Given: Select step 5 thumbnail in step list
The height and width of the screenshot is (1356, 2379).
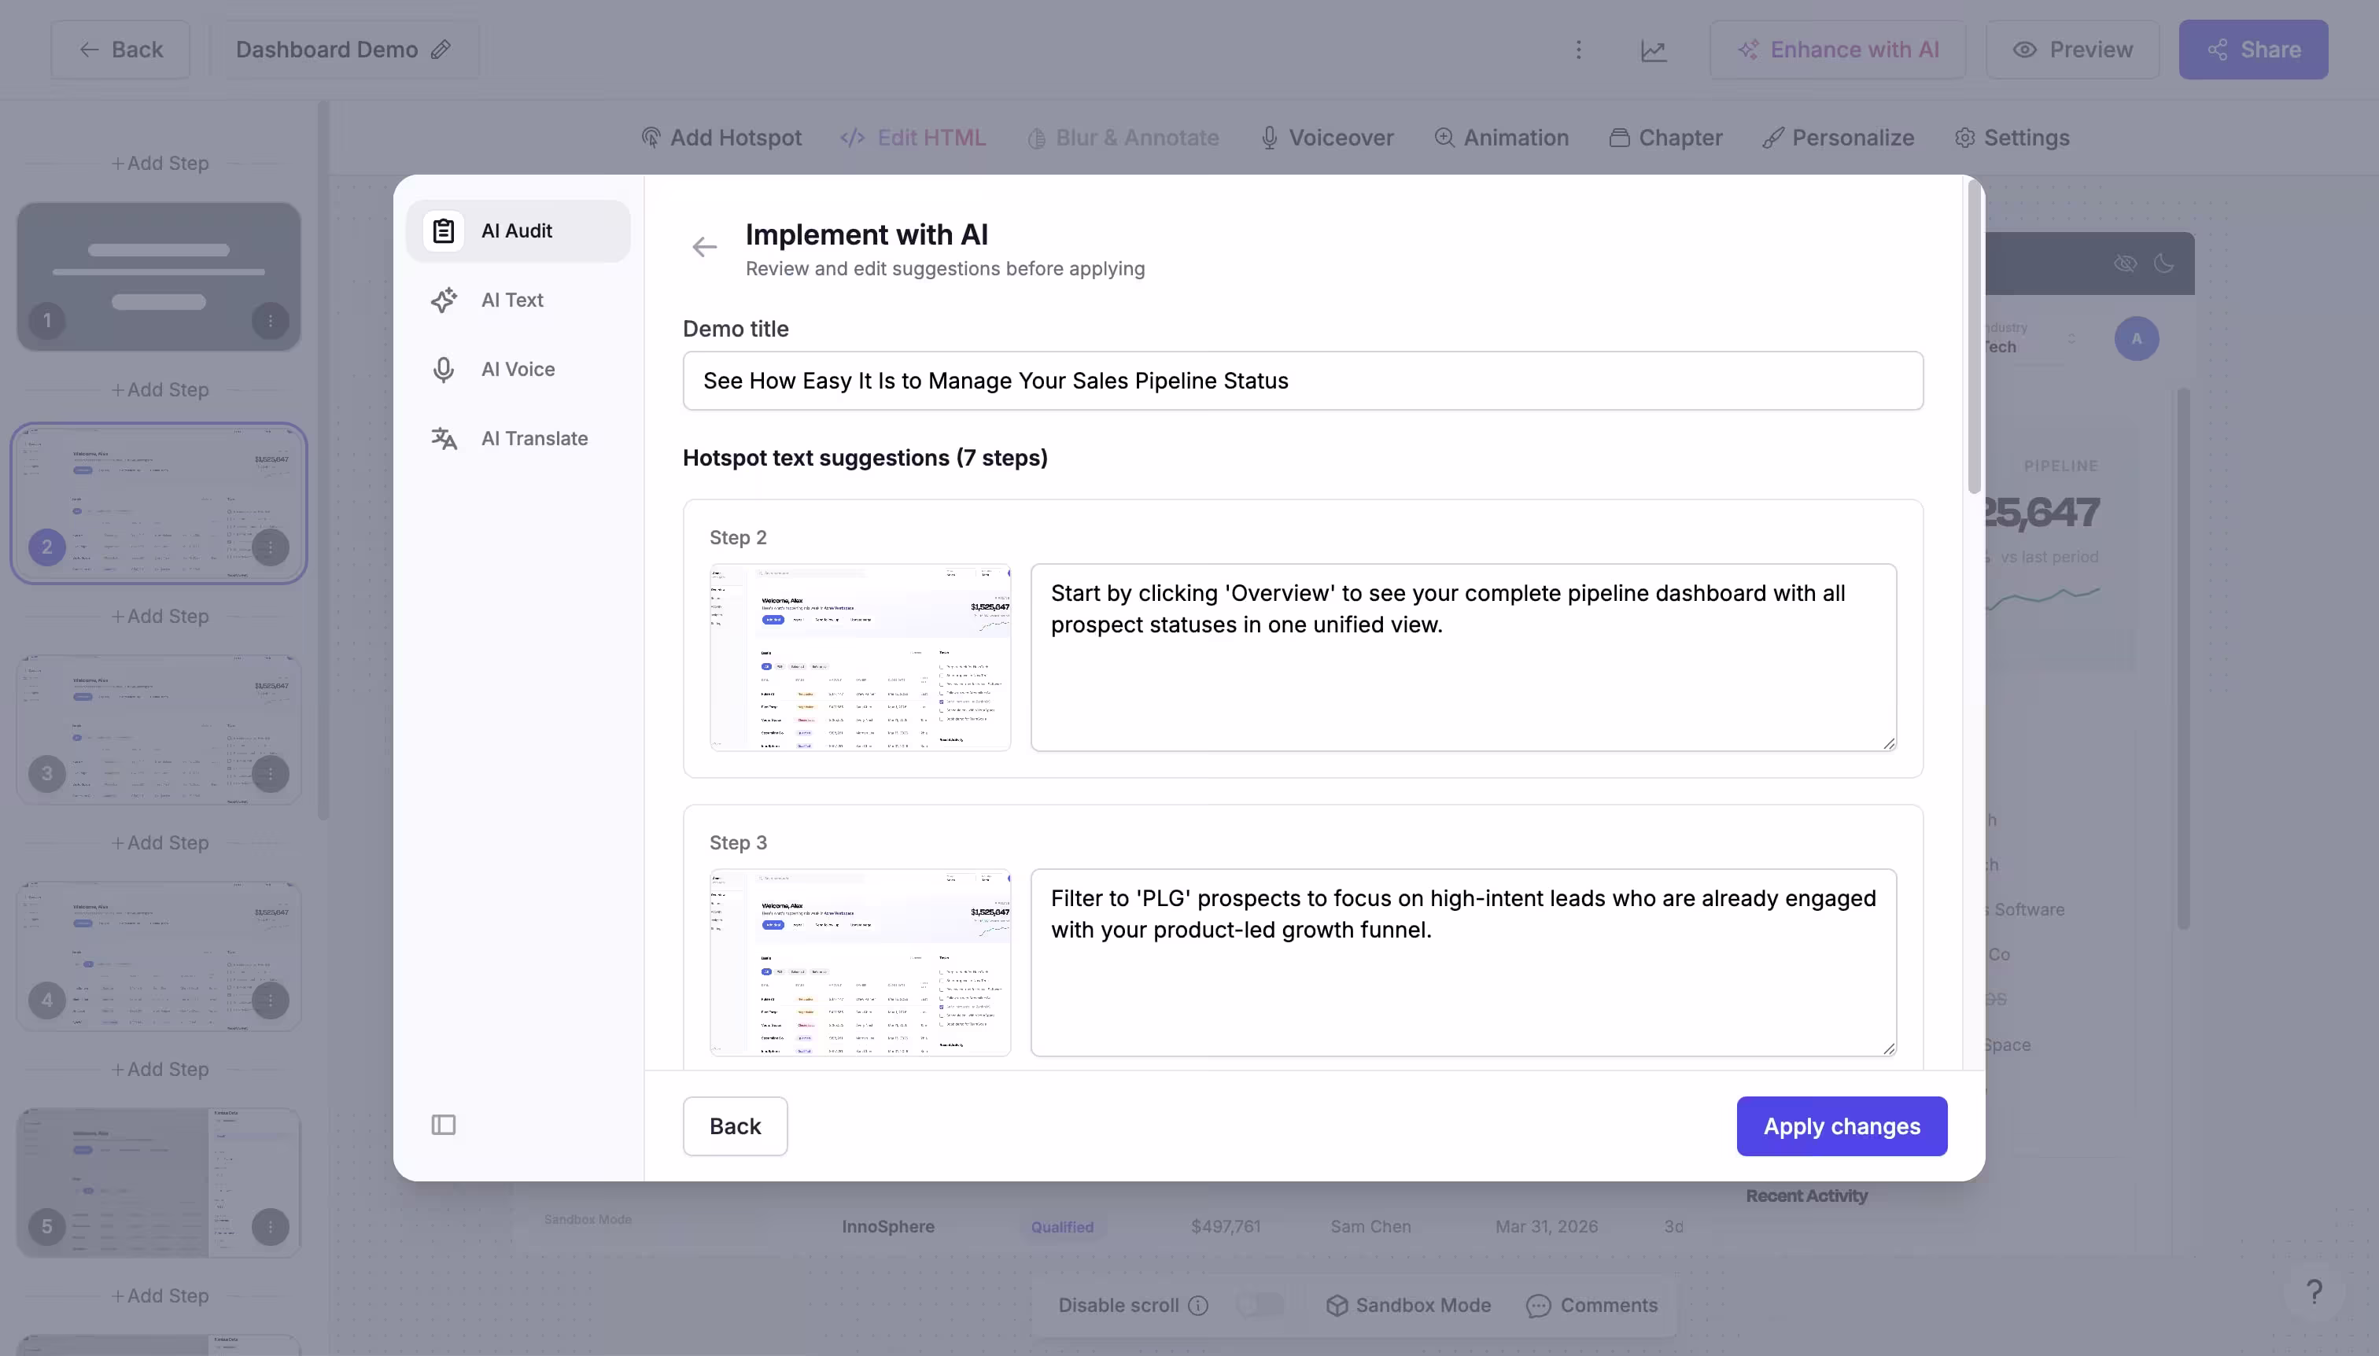Looking at the screenshot, I should (x=158, y=1183).
